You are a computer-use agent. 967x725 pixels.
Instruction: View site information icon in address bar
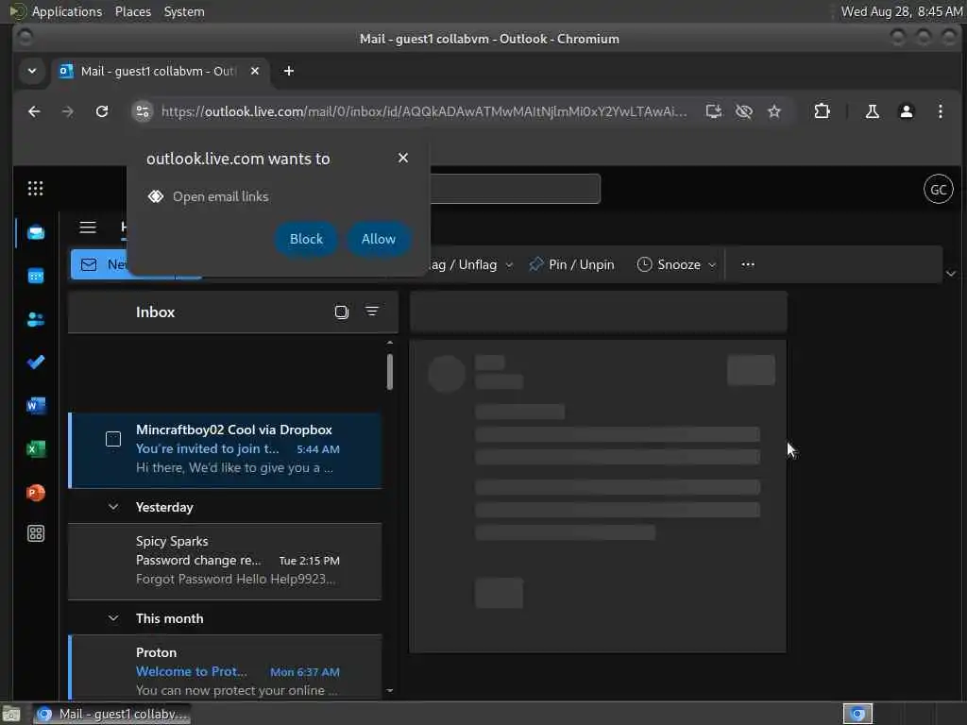[x=143, y=111]
